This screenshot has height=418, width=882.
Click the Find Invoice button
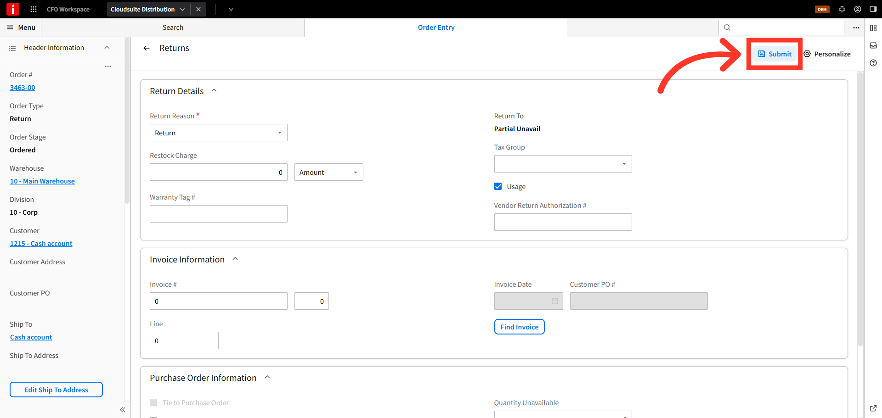(520, 327)
